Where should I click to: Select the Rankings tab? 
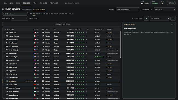coord(27,3)
